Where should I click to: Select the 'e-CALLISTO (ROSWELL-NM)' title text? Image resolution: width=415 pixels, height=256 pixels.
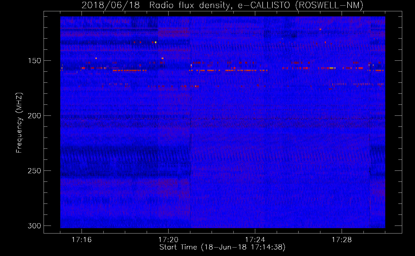301,5
